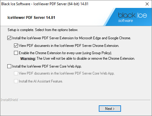Close the IceViewer installer window
The height and width of the screenshot is (116, 152).
click(x=147, y=4)
